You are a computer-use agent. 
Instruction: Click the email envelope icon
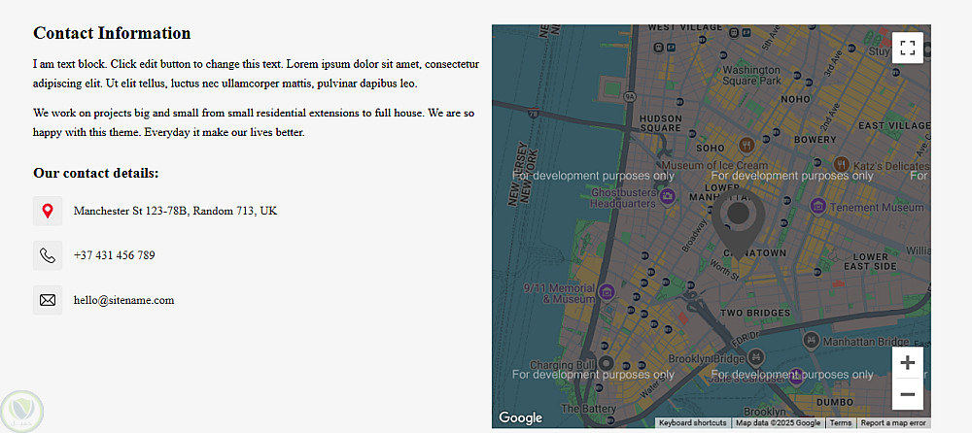[x=48, y=300]
